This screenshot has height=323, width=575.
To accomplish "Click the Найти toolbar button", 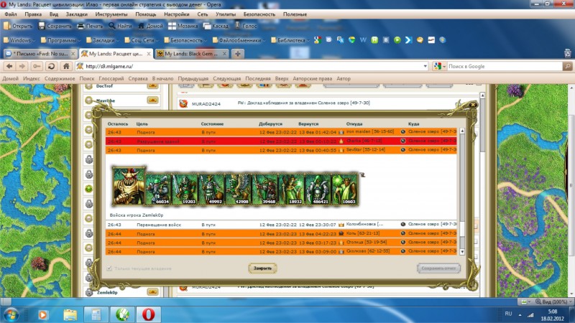I will (120, 26).
